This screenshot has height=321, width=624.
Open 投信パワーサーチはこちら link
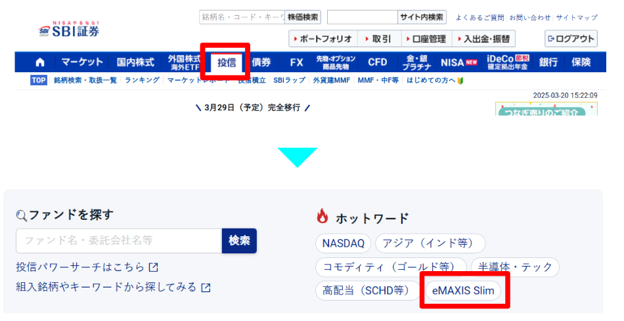80,267
